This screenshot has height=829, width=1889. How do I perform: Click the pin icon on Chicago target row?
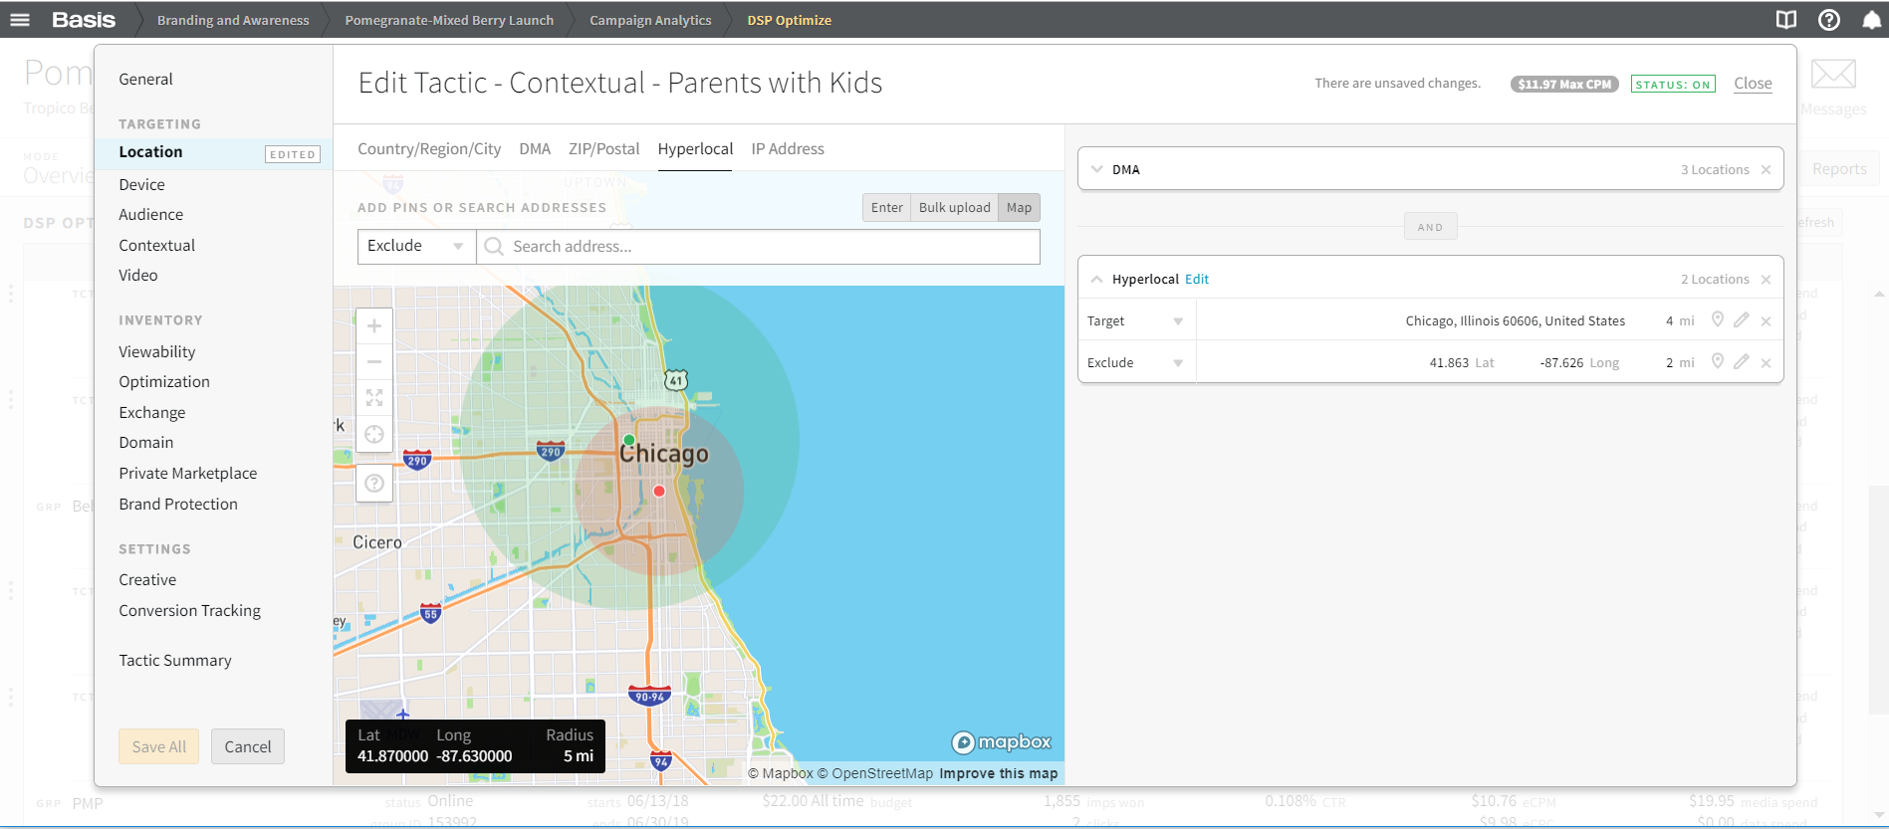[1717, 320]
